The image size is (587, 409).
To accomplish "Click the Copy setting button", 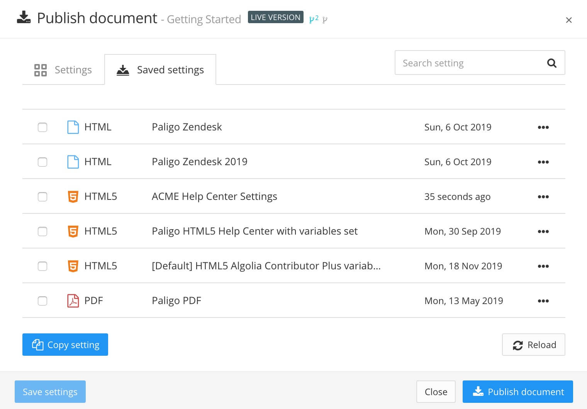I will (65, 345).
